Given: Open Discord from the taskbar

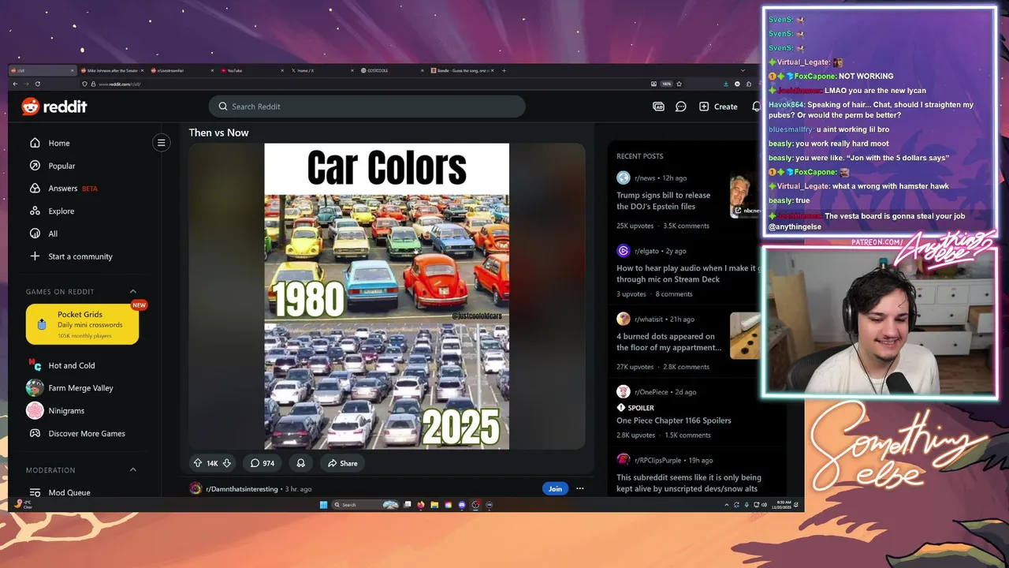Looking at the screenshot, I should (462, 505).
